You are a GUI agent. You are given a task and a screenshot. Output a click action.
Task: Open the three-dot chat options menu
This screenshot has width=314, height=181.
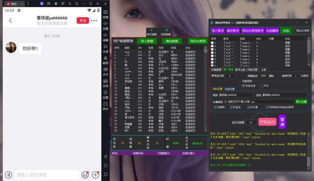94,20
